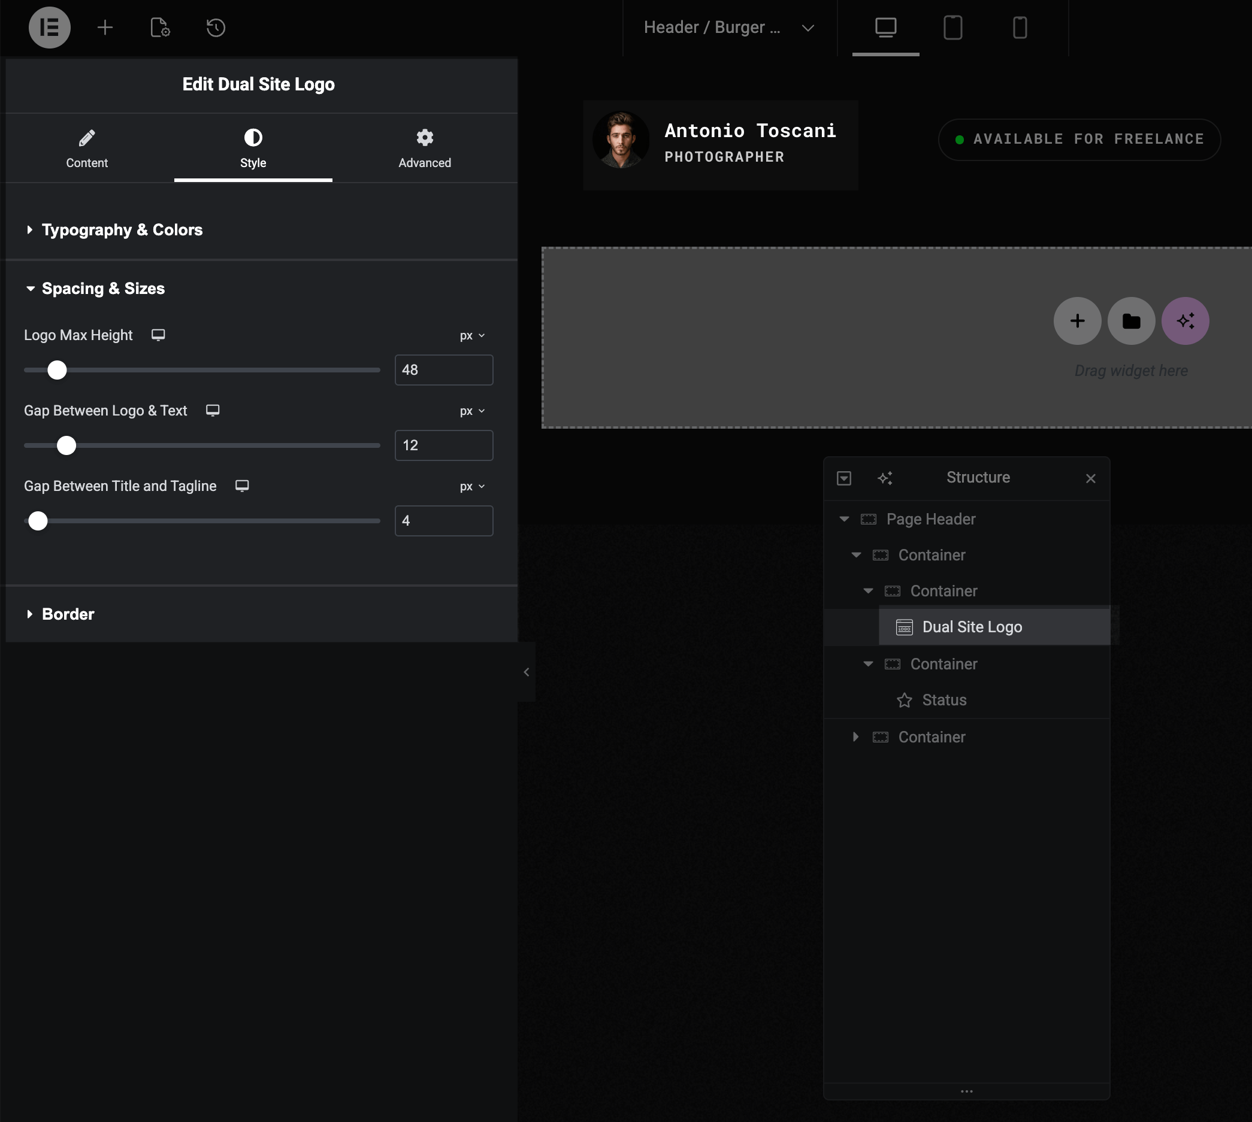Open the revision history icon
The width and height of the screenshot is (1252, 1122).
point(215,27)
